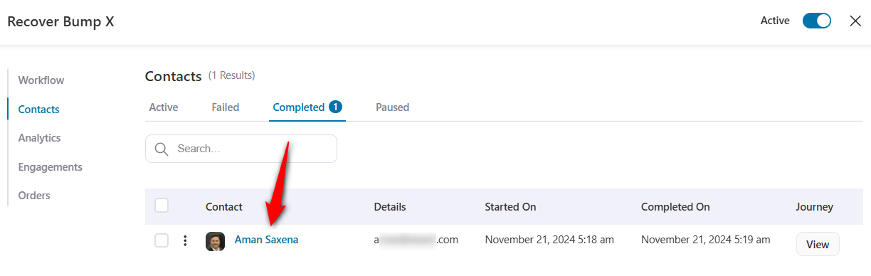Open Orders in the sidebar
This screenshot has height=276, width=871.
[x=34, y=196]
